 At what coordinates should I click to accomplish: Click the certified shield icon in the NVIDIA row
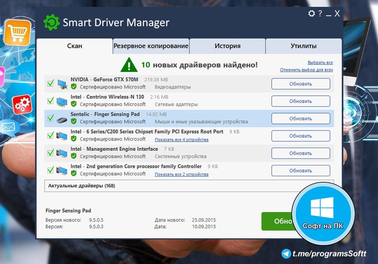click(74, 87)
